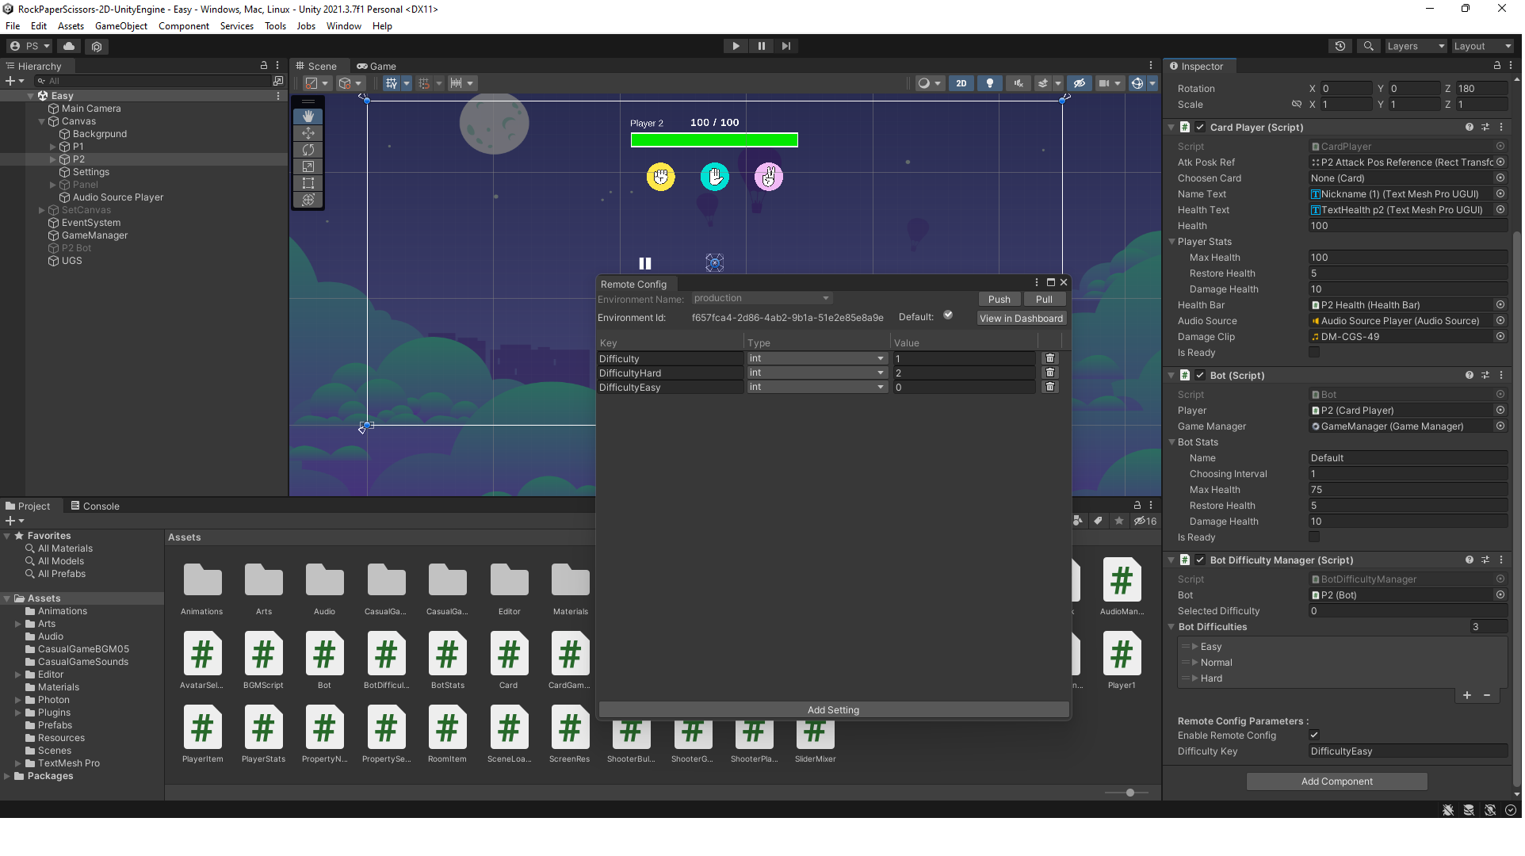Image resolution: width=1525 pixels, height=856 pixels.
Task: Switch to the Game tab
Action: [377, 66]
